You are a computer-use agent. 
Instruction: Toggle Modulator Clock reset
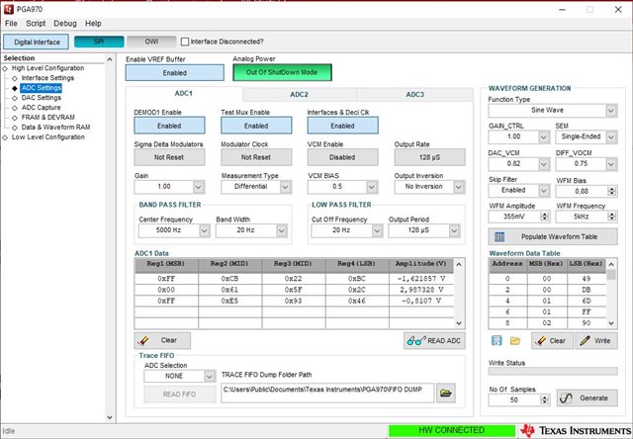point(256,157)
